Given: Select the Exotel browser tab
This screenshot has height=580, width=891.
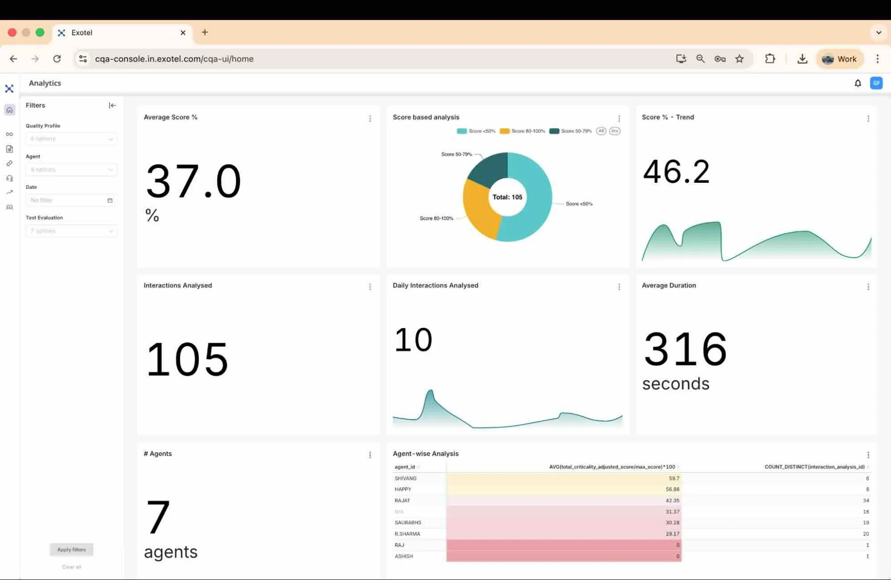Looking at the screenshot, I should pos(123,33).
